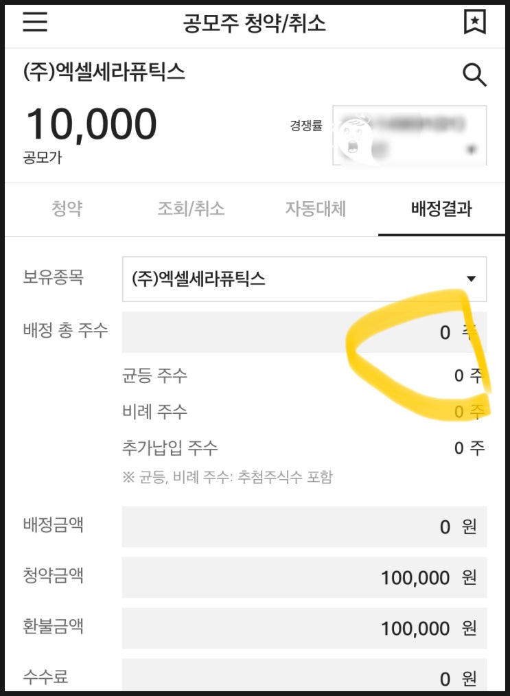Image resolution: width=510 pixels, height=696 pixels.
Task: Open the 자동대체 tab
Action: tap(316, 209)
